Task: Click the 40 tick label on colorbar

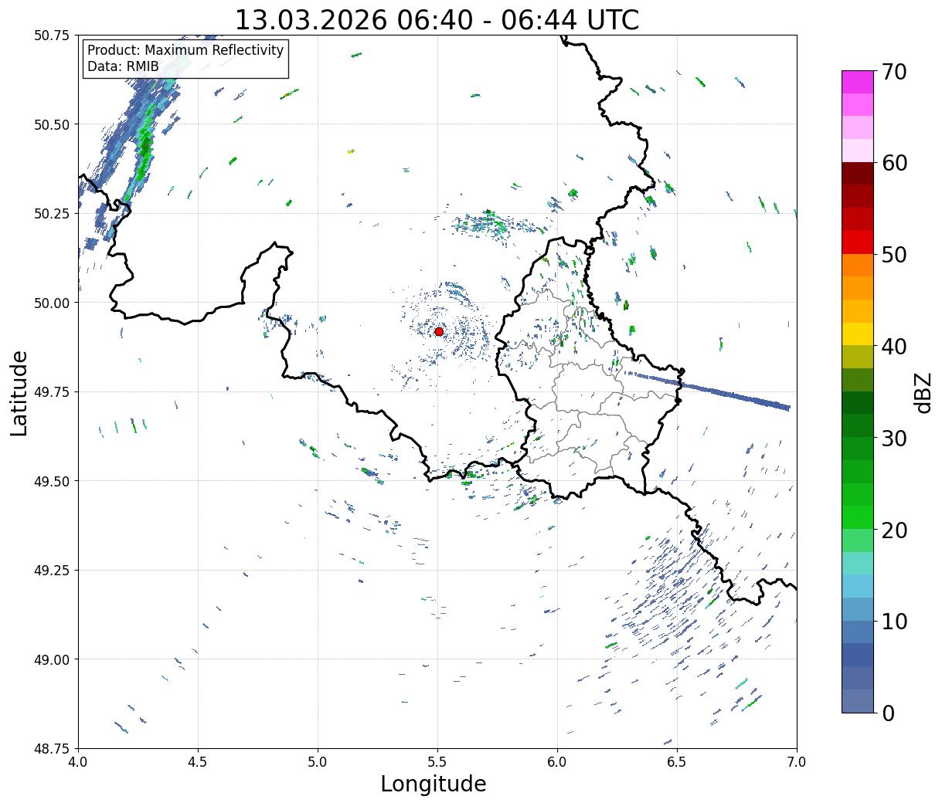Action: coord(893,347)
